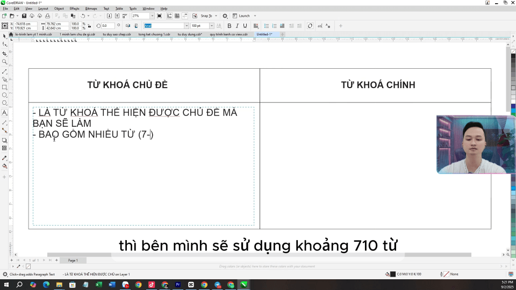Select the Page 1 tab
Viewport: 516px width, 290px height.
click(x=73, y=260)
